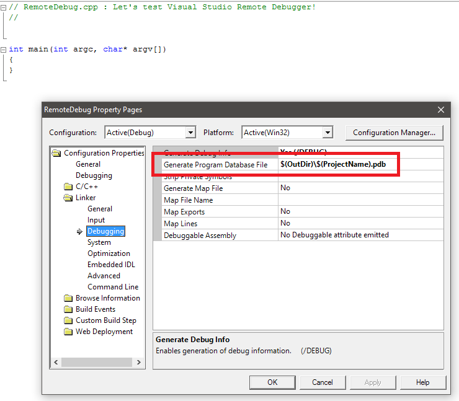Click the Web Deployment folder icon
The image size is (459, 401).
pos(68,332)
